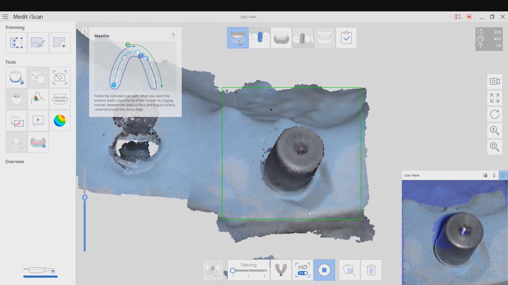Open the occlusion alignment jaws tool
The width and height of the screenshot is (508, 285).
[x=60, y=99]
